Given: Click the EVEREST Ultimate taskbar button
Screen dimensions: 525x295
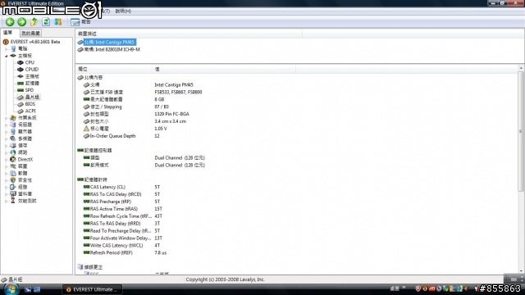Looking at the screenshot, I should [x=92, y=289].
